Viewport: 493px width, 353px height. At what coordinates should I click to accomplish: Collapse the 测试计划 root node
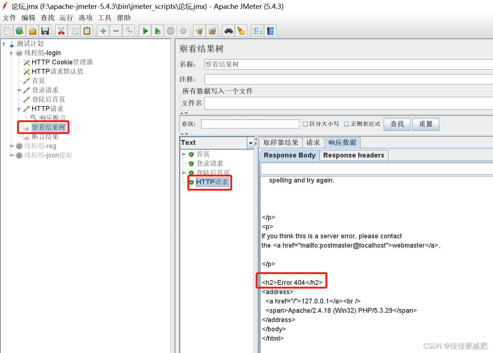click(x=4, y=44)
